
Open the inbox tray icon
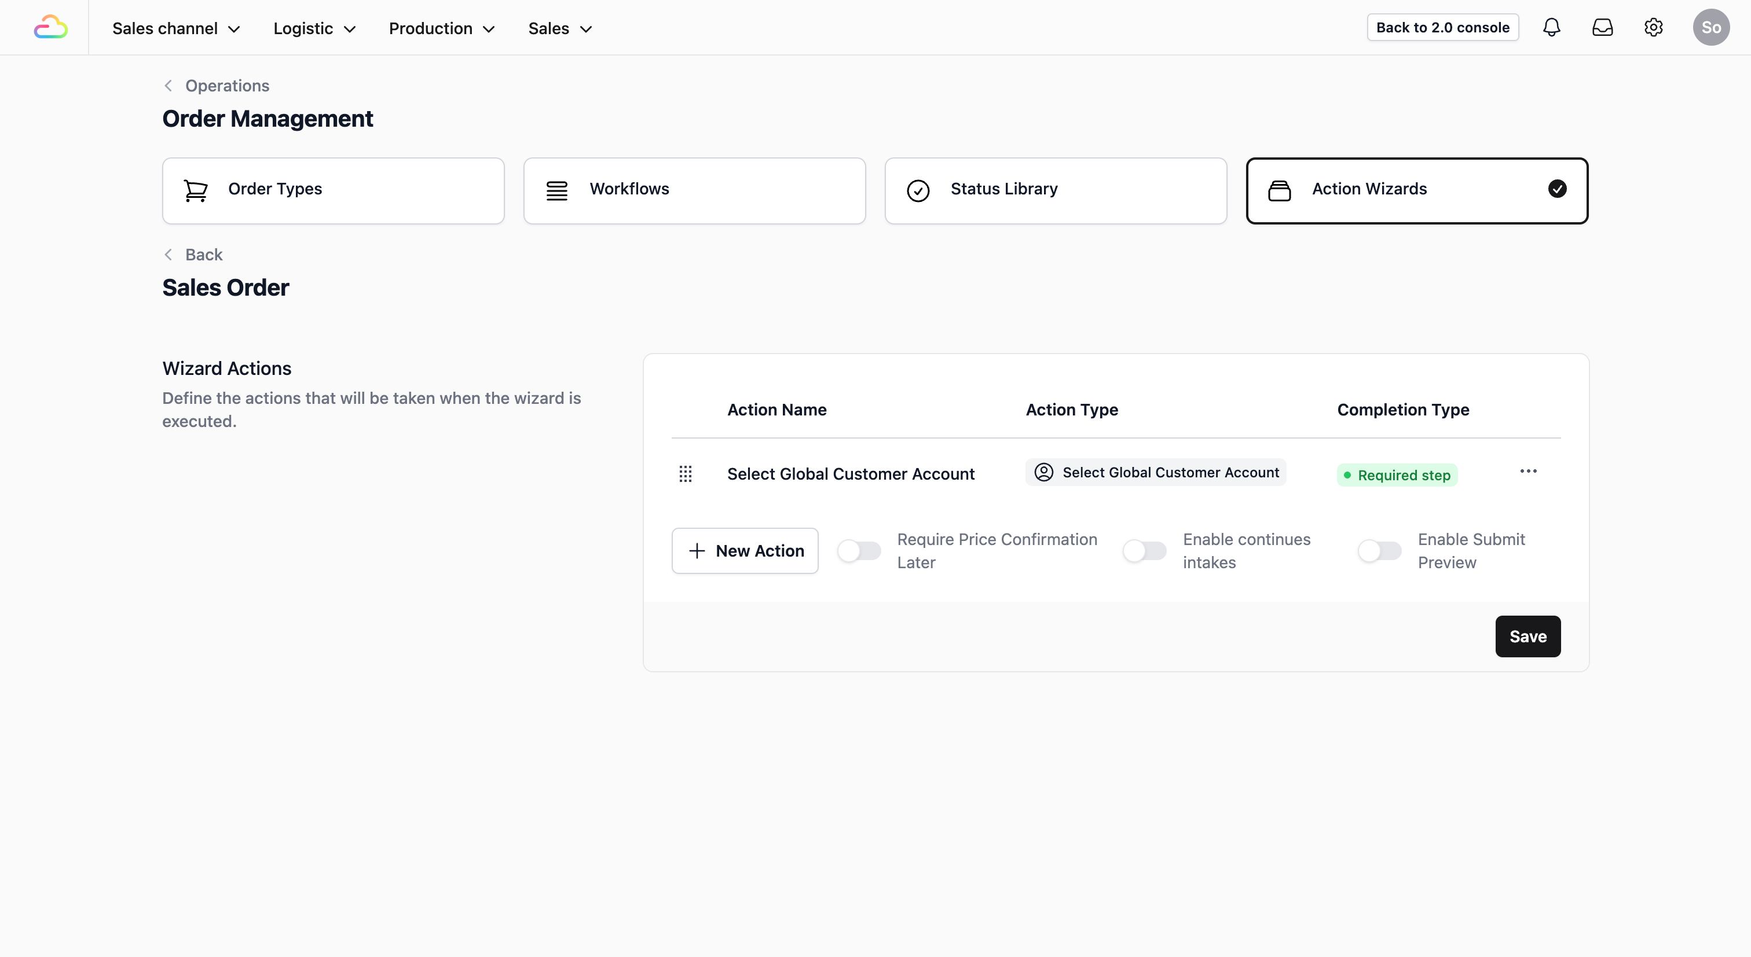[x=1602, y=28]
